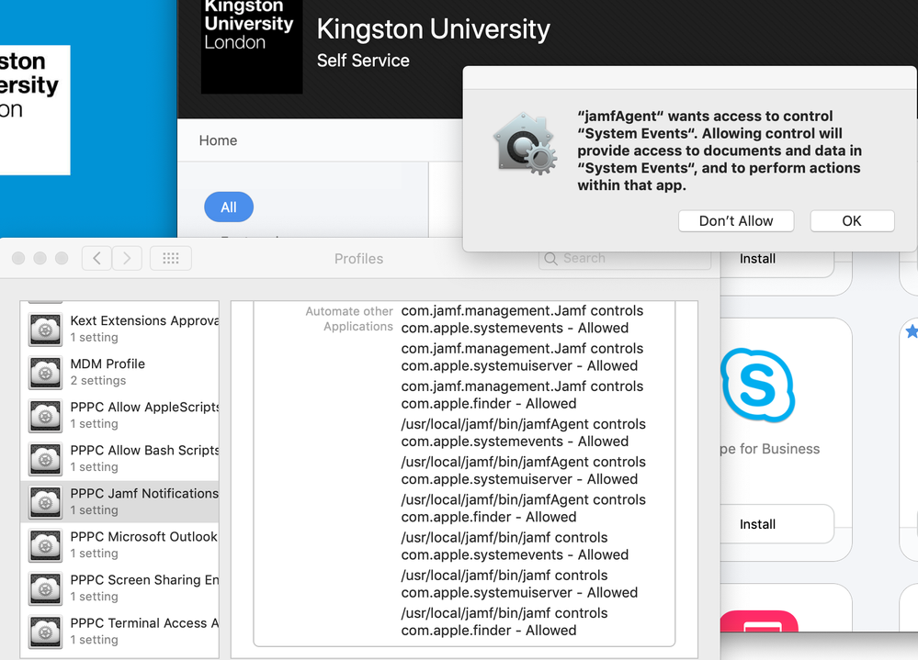Image resolution: width=918 pixels, height=660 pixels.
Task: Click the 'Kingston University' heading text
Action: [433, 29]
